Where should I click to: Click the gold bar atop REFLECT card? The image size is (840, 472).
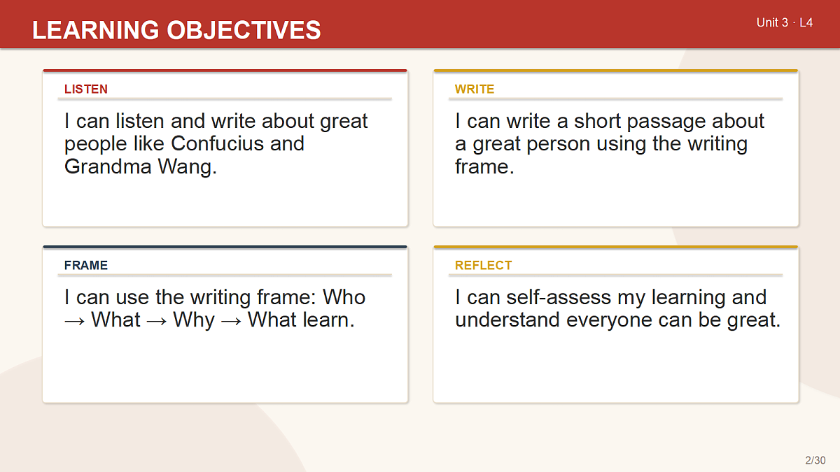tap(616, 247)
